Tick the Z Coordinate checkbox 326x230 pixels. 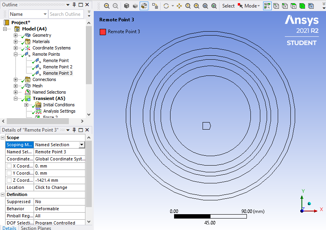9,180
